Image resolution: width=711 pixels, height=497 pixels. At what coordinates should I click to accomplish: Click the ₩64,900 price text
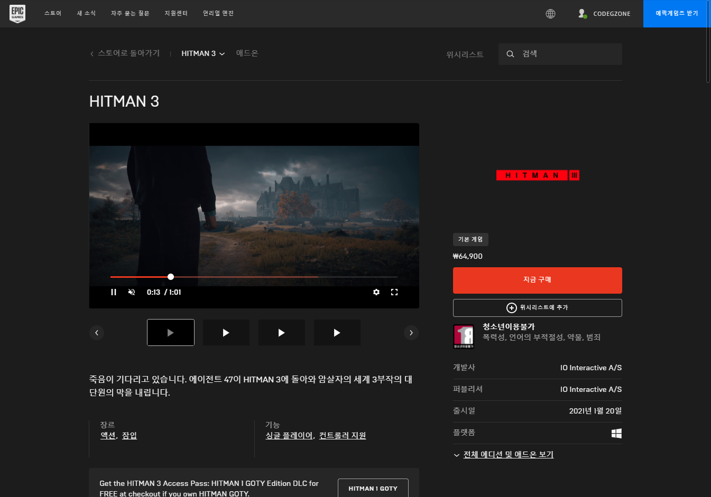point(468,256)
